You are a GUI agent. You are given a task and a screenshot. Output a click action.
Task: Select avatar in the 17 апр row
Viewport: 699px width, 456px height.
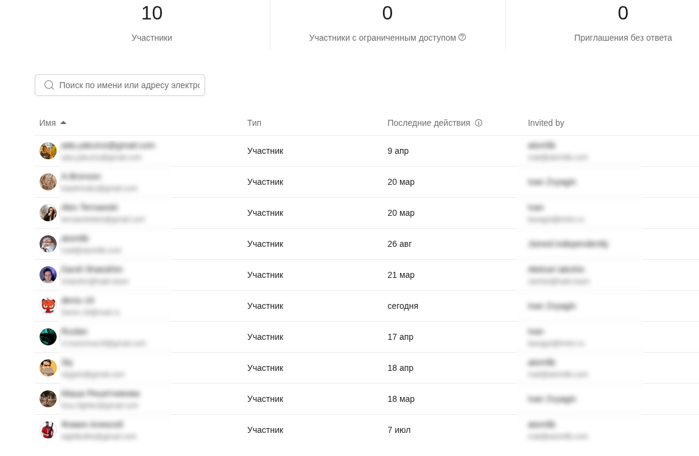tap(48, 337)
